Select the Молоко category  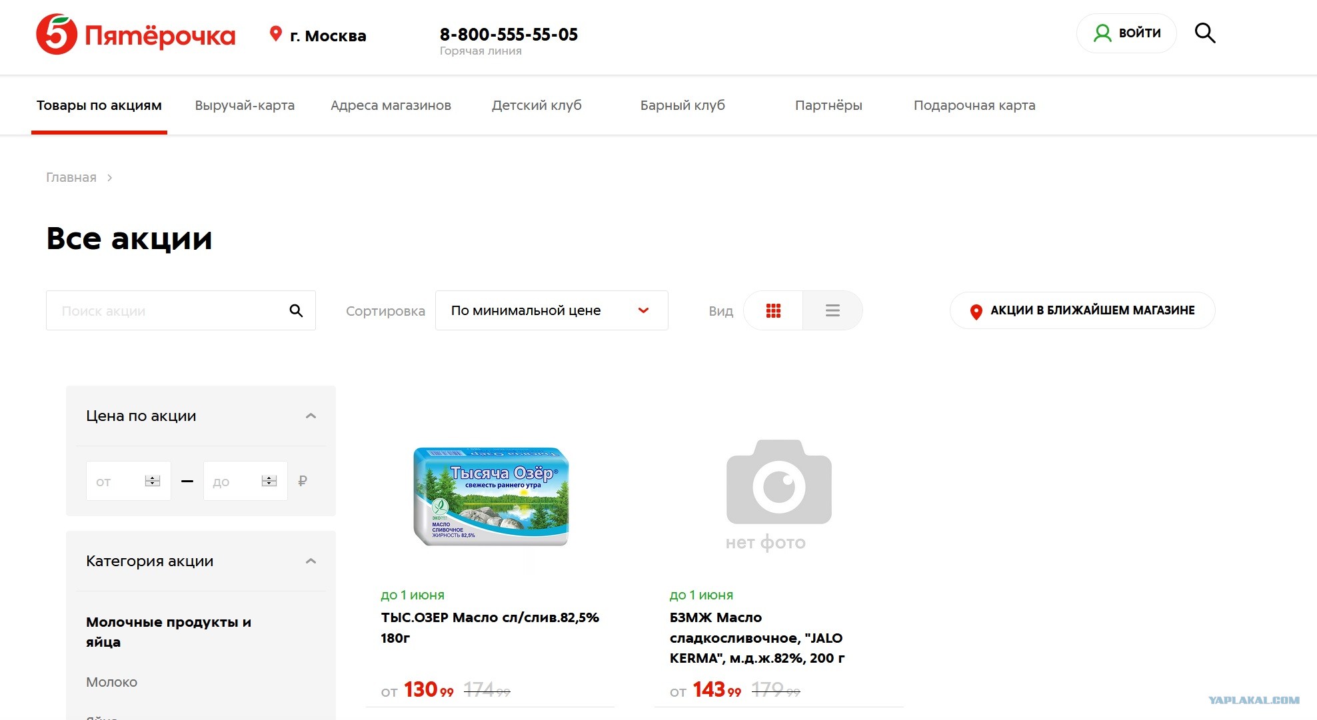click(x=111, y=682)
